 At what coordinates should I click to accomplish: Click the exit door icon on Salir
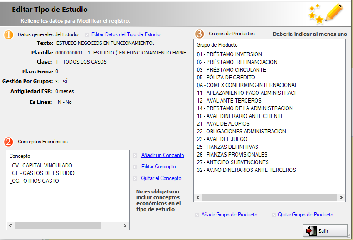(311, 231)
